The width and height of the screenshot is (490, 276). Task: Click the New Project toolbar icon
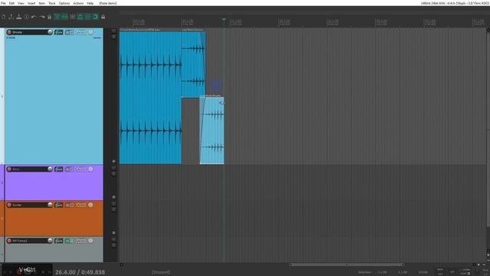(3, 17)
